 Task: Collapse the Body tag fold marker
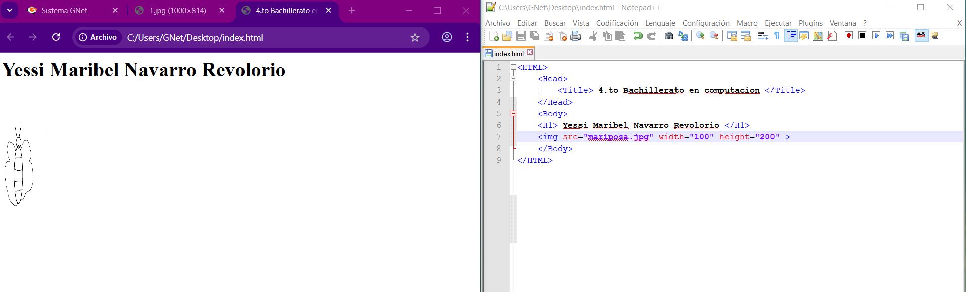[x=513, y=114]
